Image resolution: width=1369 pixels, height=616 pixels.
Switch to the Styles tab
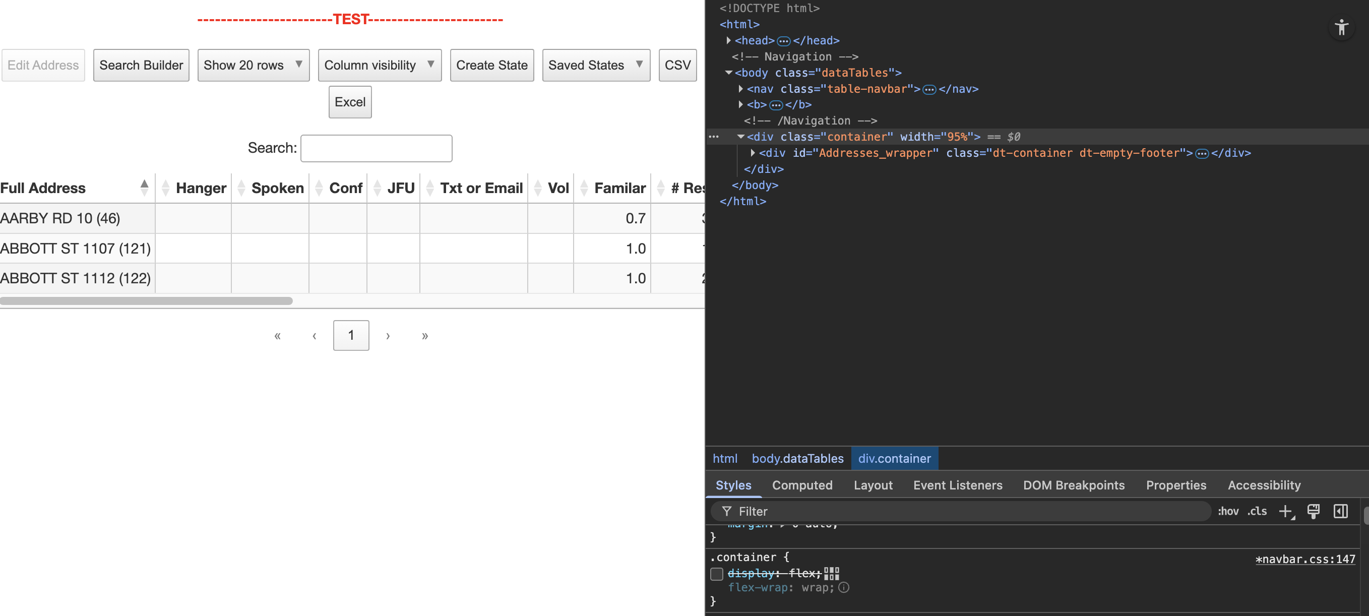(x=733, y=485)
